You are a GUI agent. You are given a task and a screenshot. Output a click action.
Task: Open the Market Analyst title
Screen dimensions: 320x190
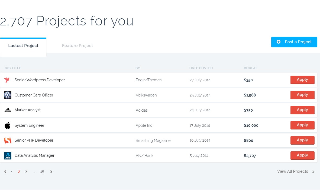pos(28,110)
